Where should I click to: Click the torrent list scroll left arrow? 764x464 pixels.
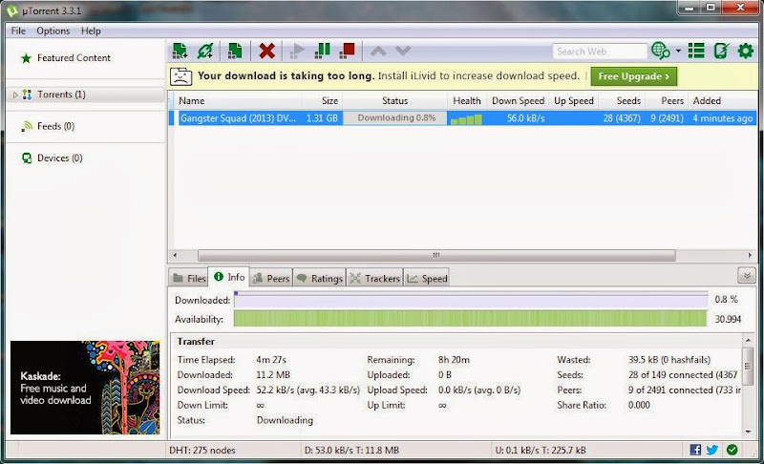point(175,255)
